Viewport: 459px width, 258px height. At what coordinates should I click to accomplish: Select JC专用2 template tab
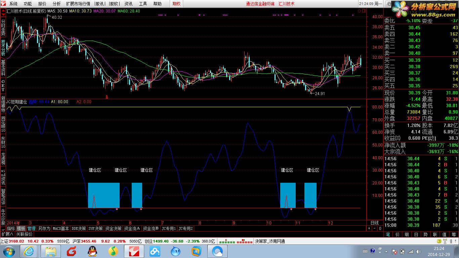(186, 228)
